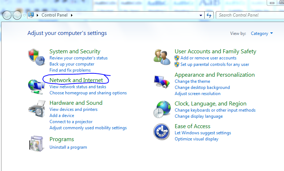Viewport: 284px width, 171px height.
Task: Open Set up parental controls for any user
Action: 215,64
